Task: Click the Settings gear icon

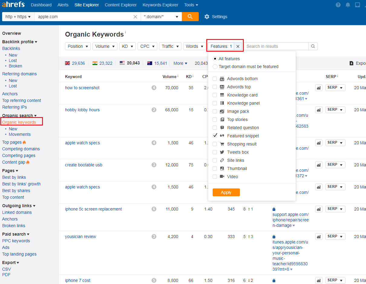Action: coord(207,17)
